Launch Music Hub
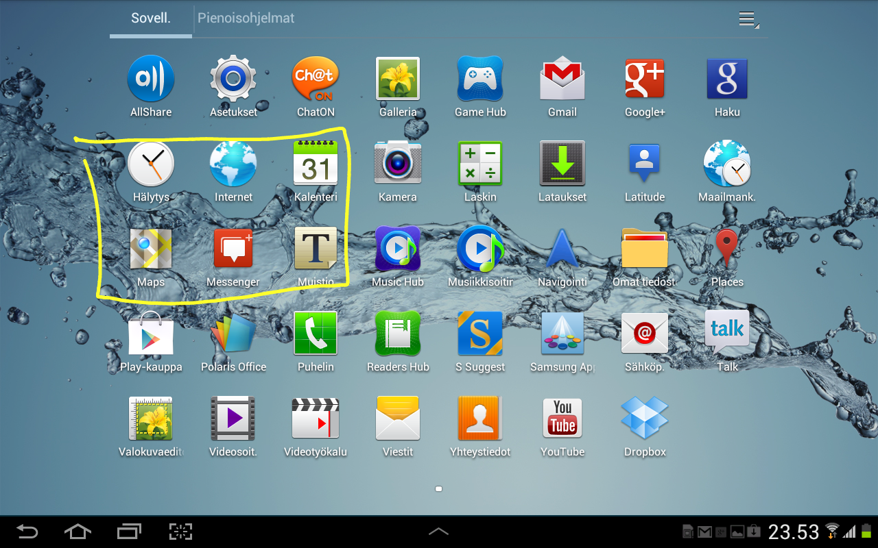The image size is (878, 548). [398, 249]
